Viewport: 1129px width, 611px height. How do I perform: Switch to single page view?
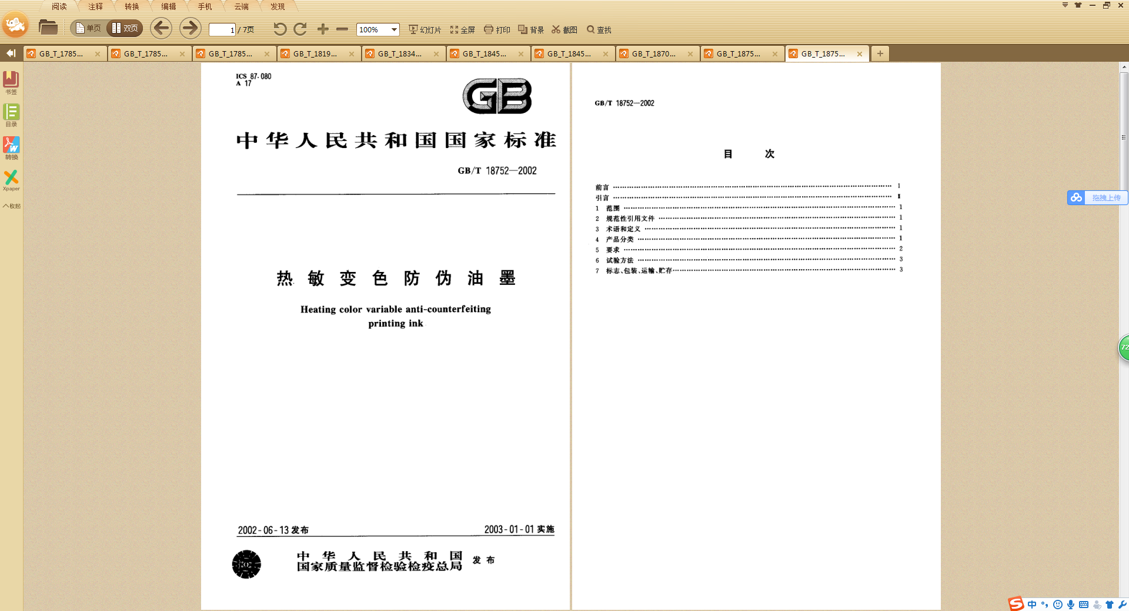(88, 28)
